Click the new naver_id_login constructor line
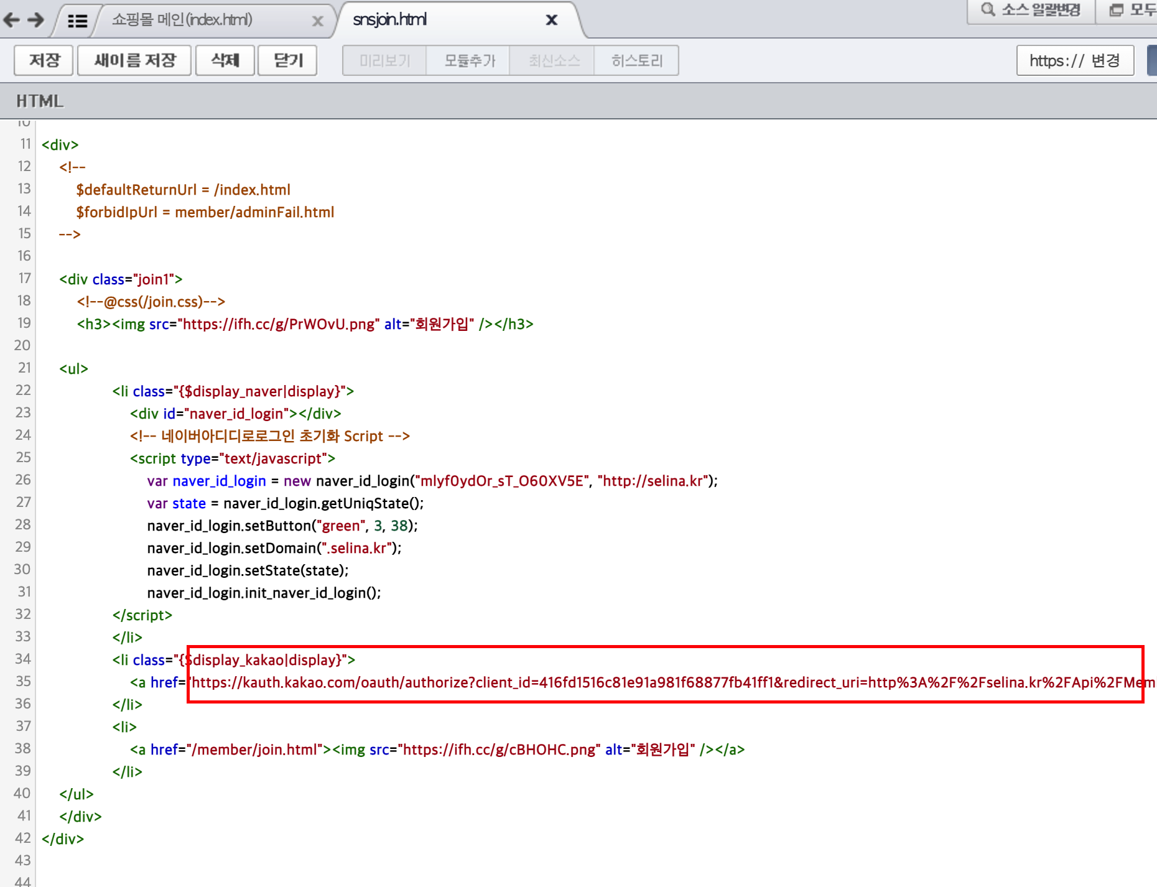This screenshot has width=1157, height=887. (x=432, y=481)
